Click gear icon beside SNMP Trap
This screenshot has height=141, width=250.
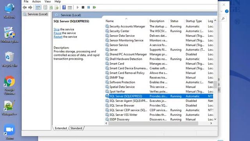point(107,77)
